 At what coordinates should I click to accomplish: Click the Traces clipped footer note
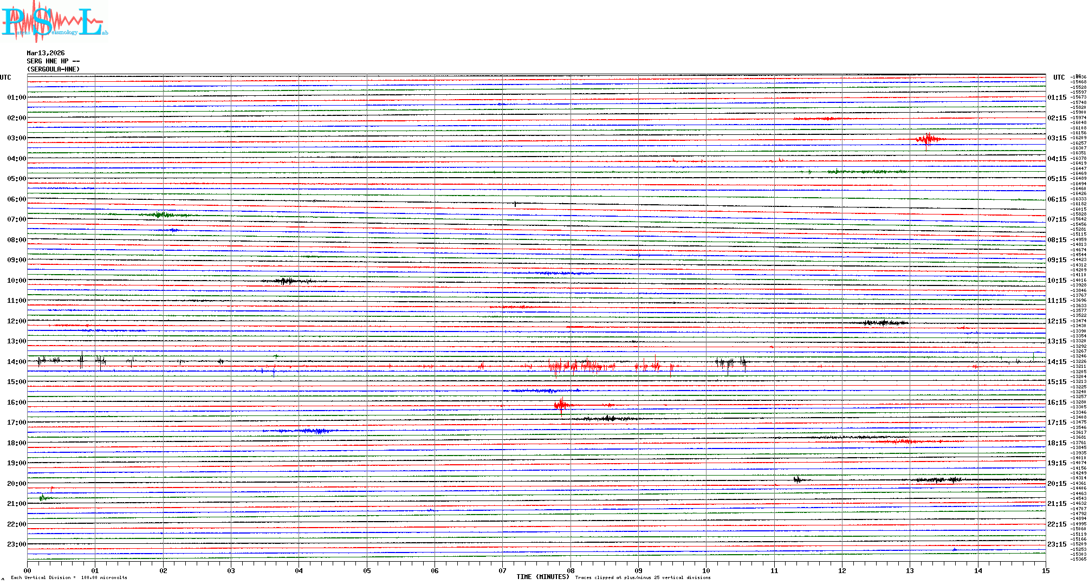(643, 577)
